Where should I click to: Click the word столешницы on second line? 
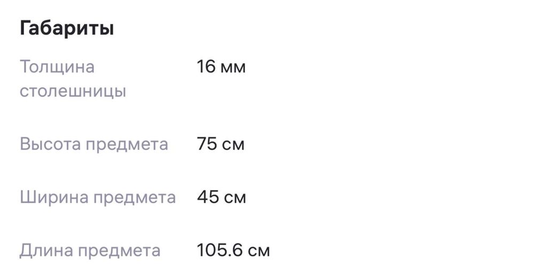point(73,92)
